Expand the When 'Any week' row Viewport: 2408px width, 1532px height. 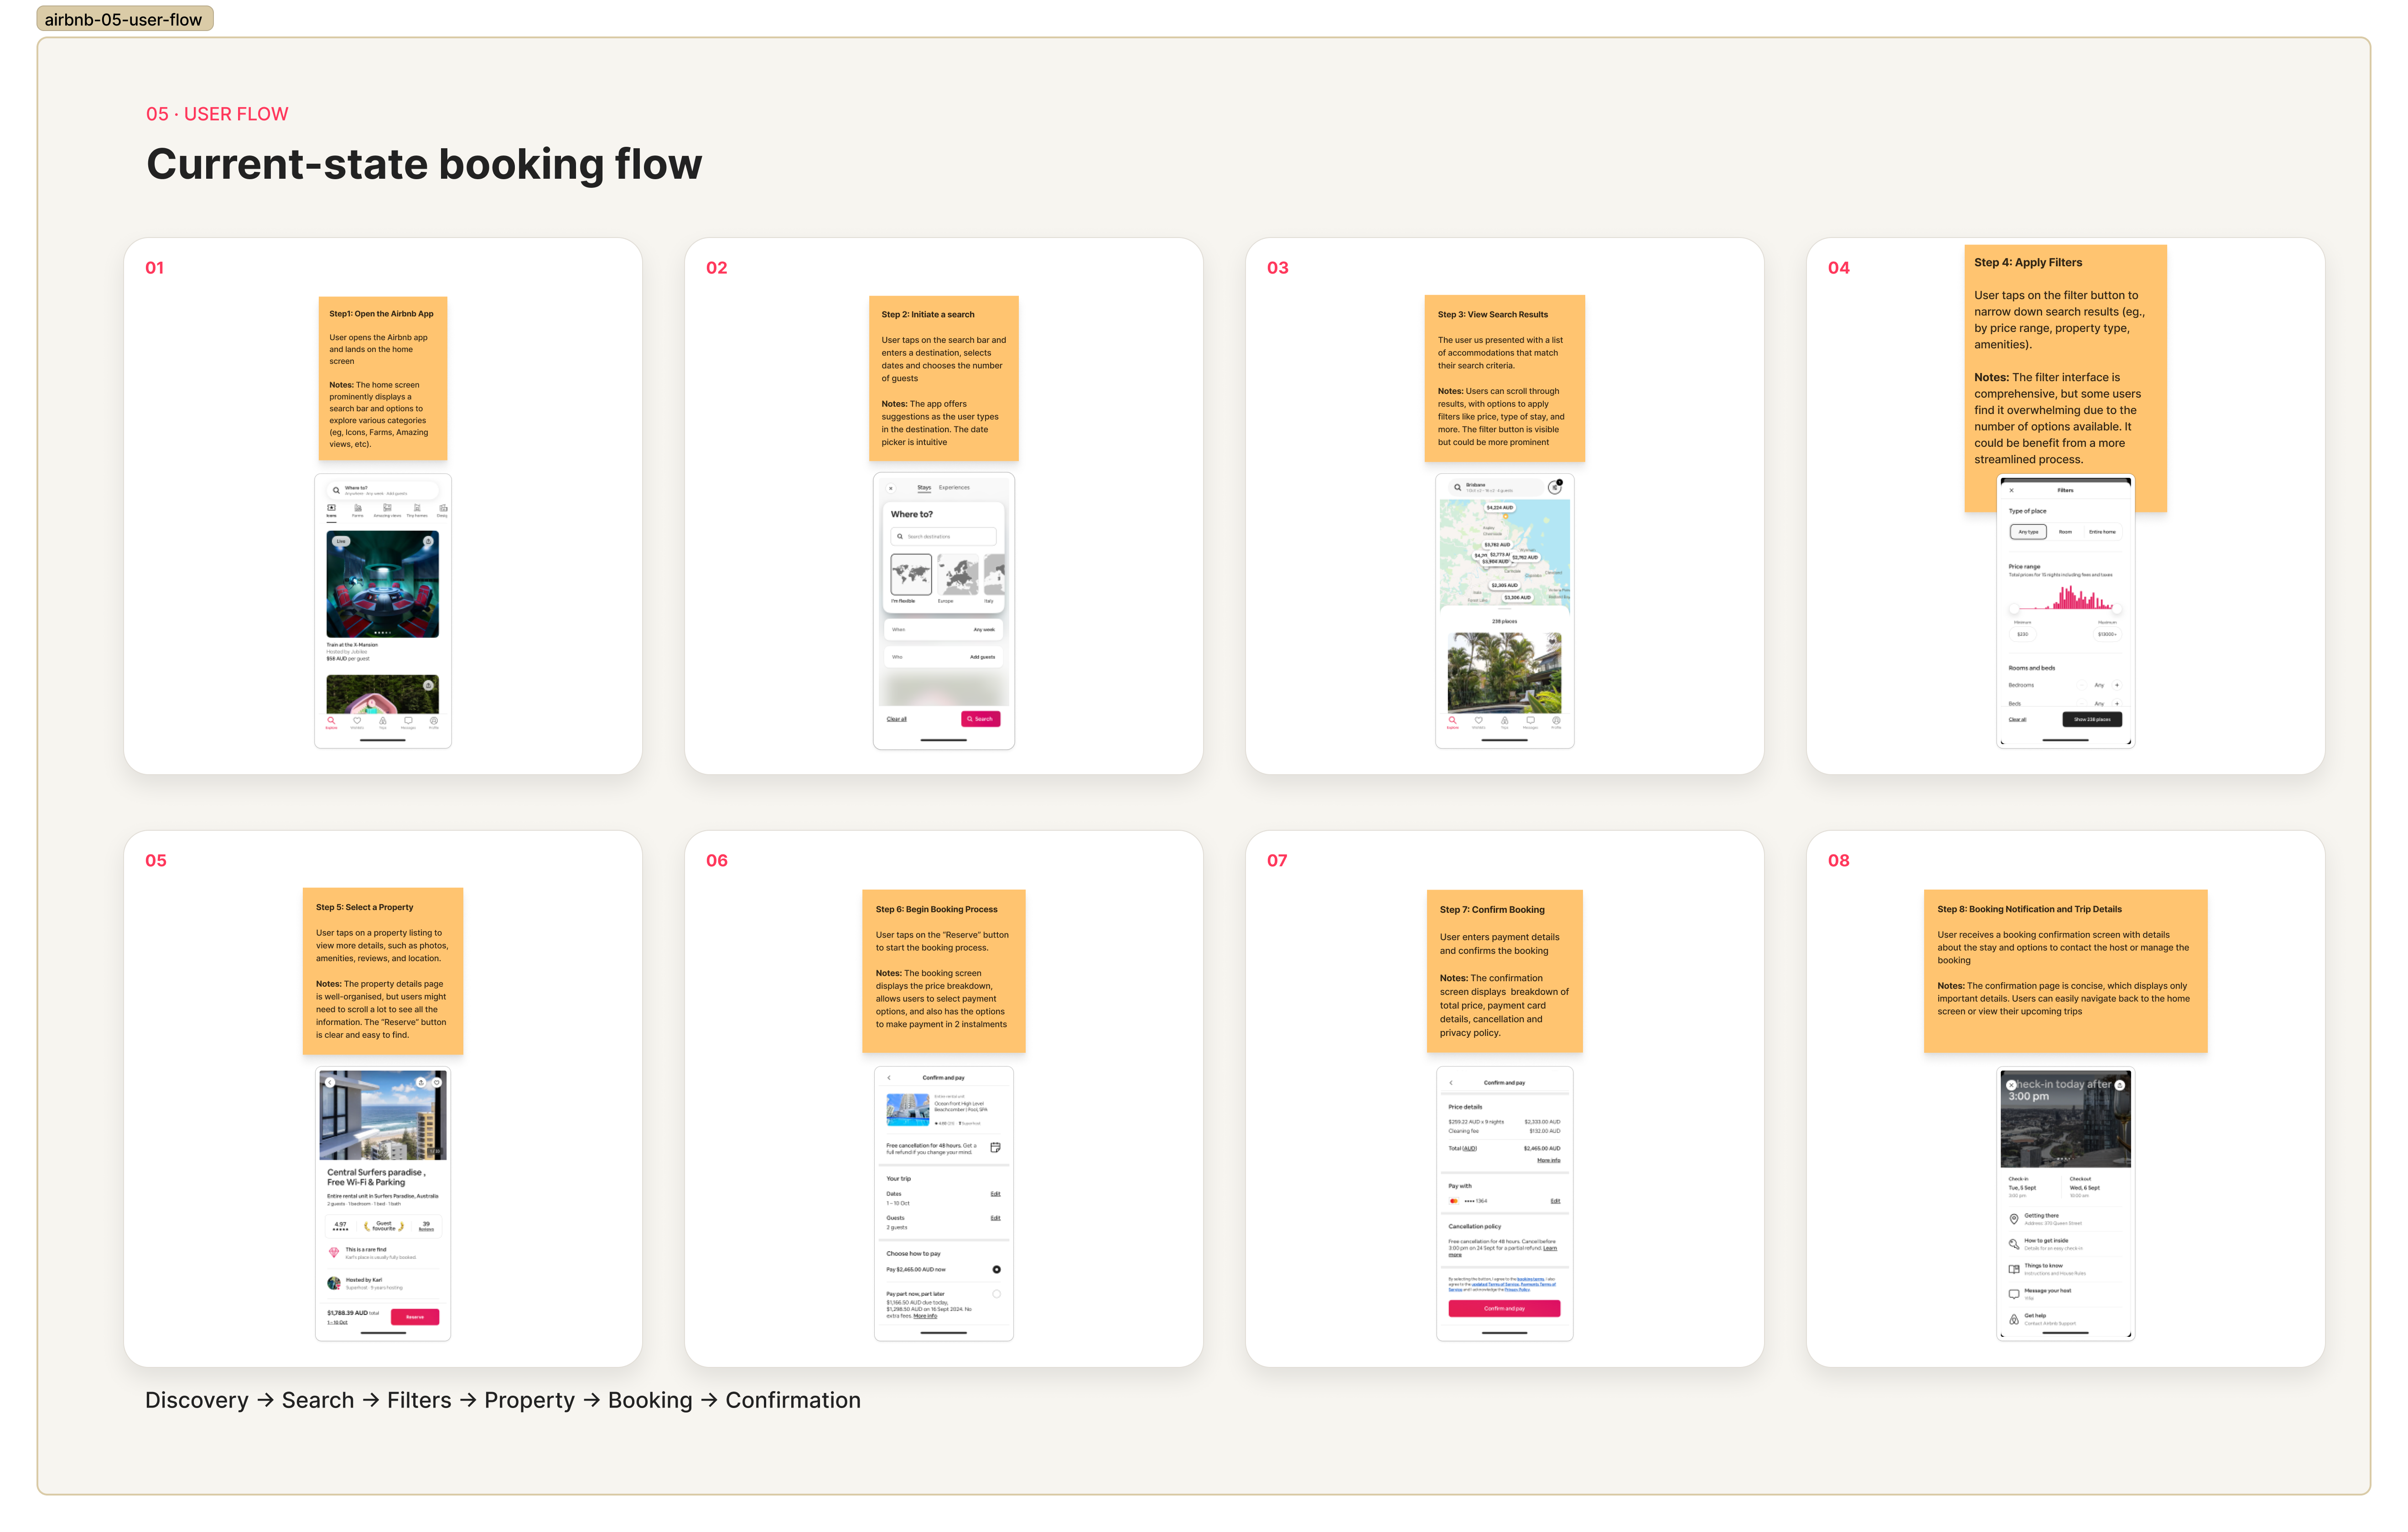pyautogui.click(x=944, y=630)
